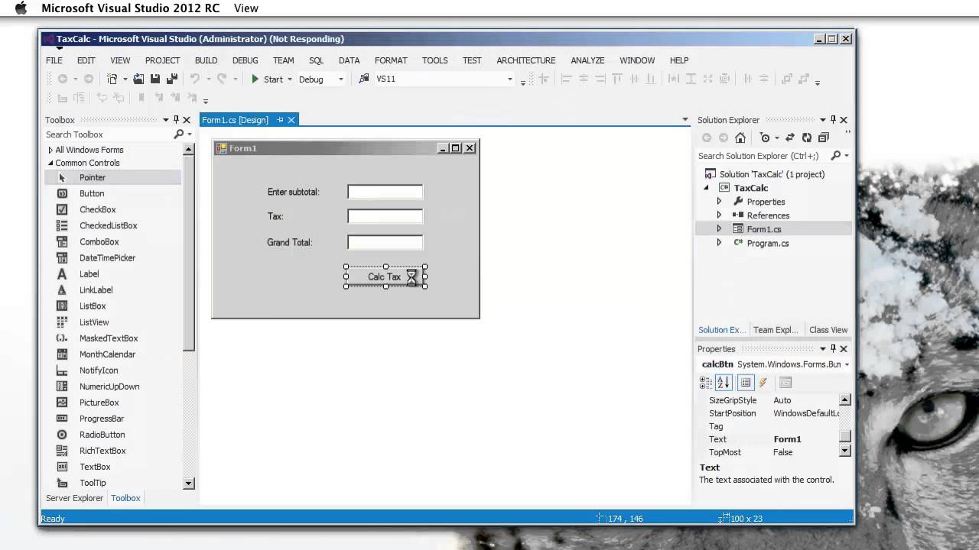Toggle the Properties view button
Image resolution: width=979 pixels, height=550 pixels.
point(745,383)
